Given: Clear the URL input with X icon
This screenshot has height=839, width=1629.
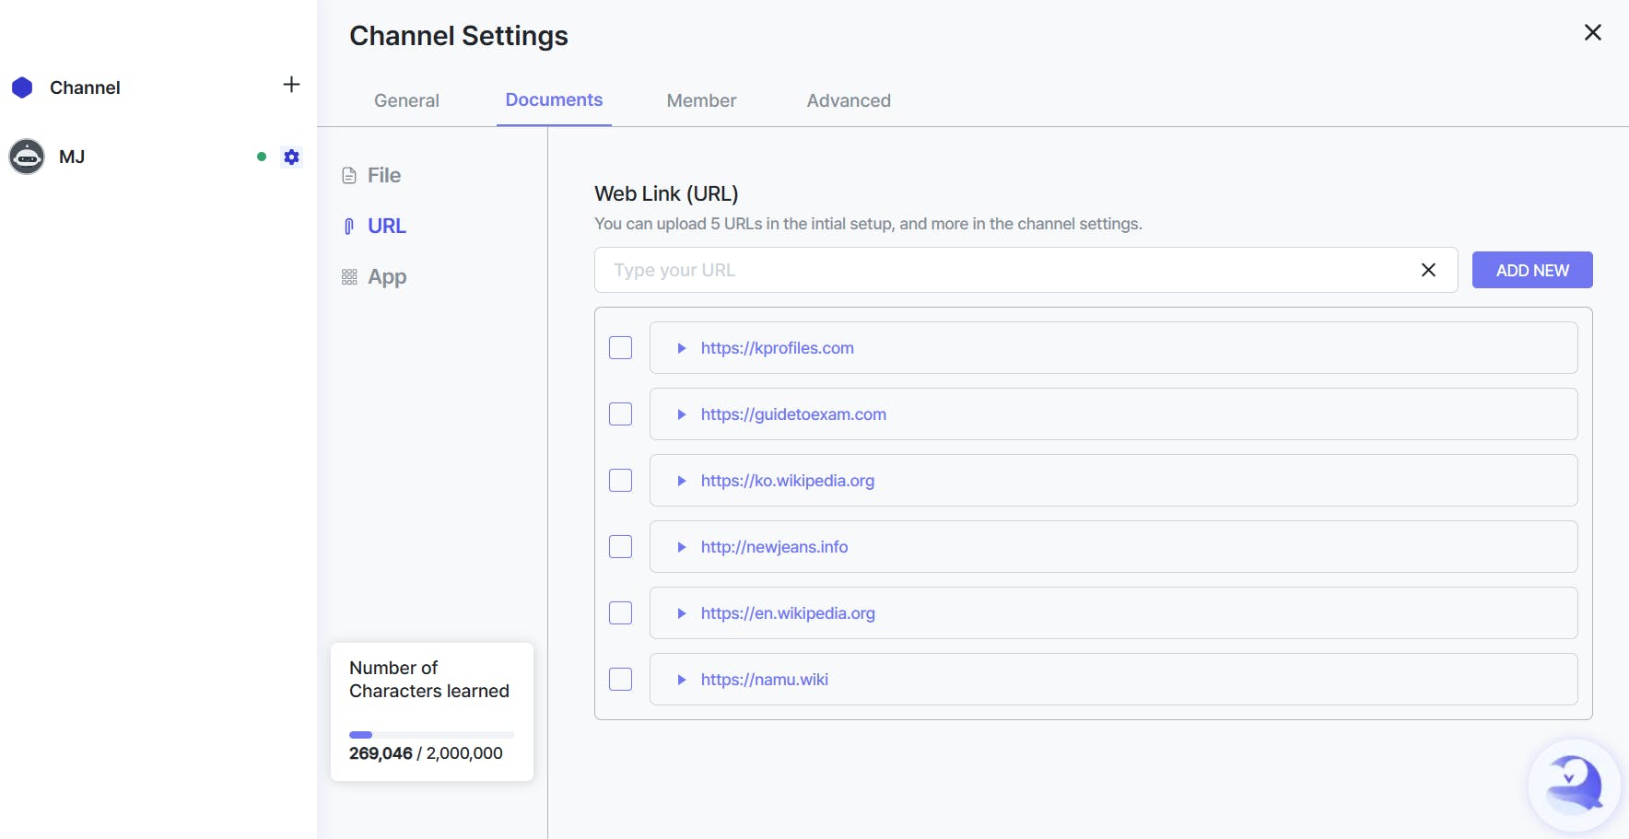Looking at the screenshot, I should coord(1428,270).
